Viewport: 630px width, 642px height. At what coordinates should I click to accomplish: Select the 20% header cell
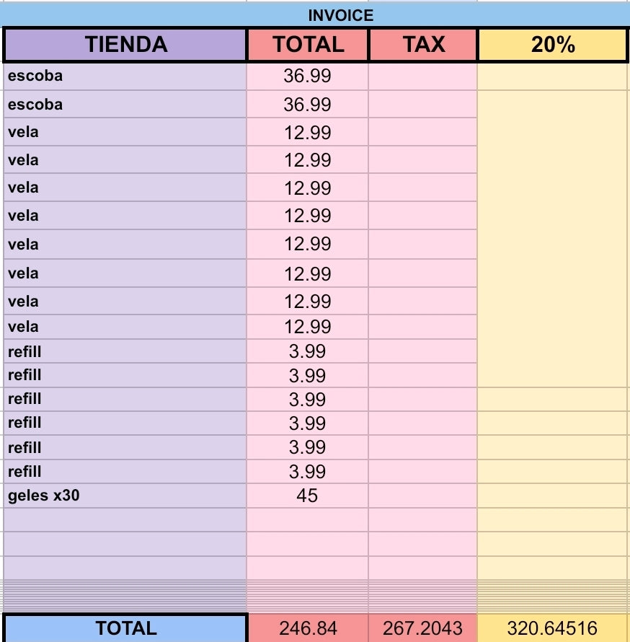(x=552, y=44)
